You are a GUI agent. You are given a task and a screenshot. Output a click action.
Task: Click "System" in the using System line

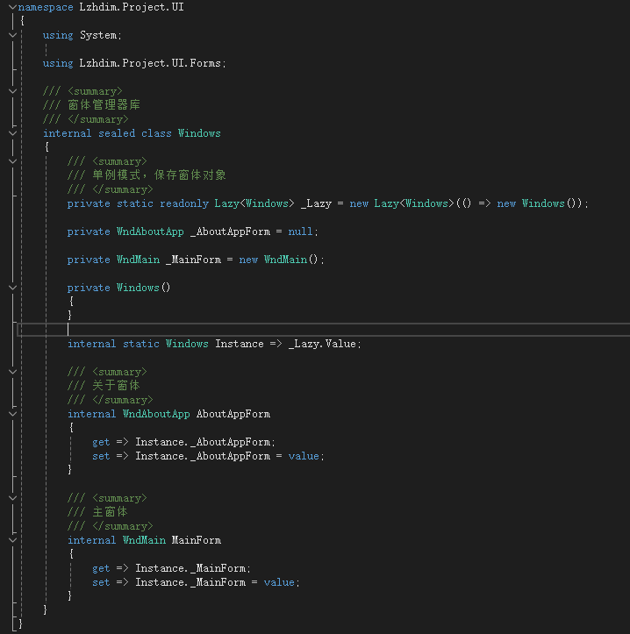click(x=98, y=35)
